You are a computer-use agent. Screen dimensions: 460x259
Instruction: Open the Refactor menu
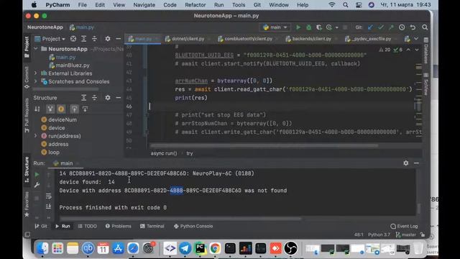pyautogui.click(x=195, y=5)
